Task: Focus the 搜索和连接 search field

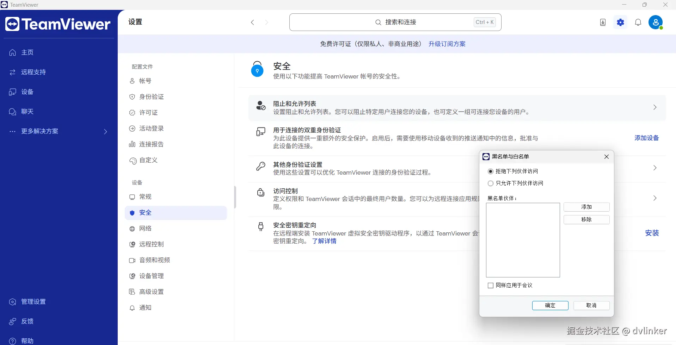Action: (395, 22)
